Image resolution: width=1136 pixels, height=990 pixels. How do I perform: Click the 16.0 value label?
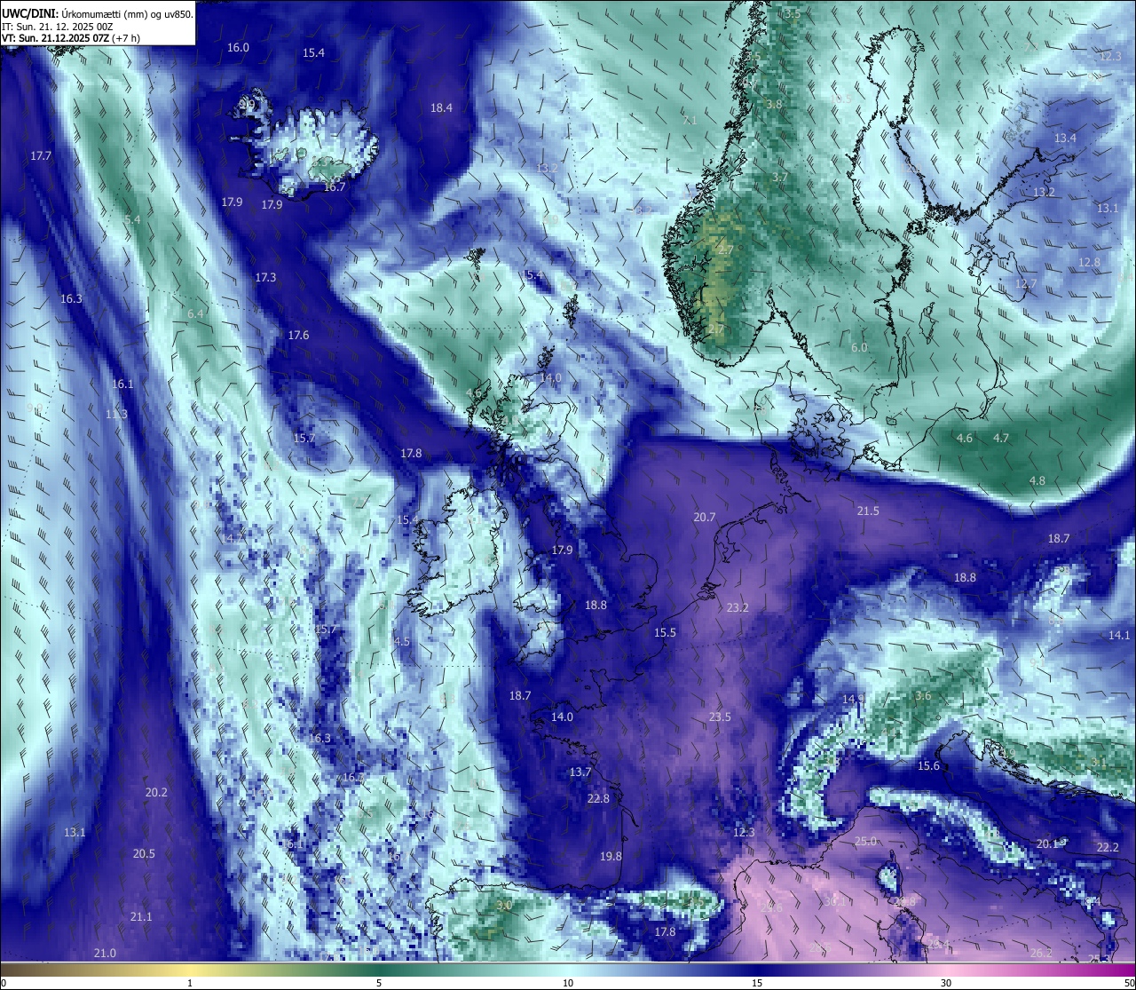pyautogui.click(x=238, y=48)
